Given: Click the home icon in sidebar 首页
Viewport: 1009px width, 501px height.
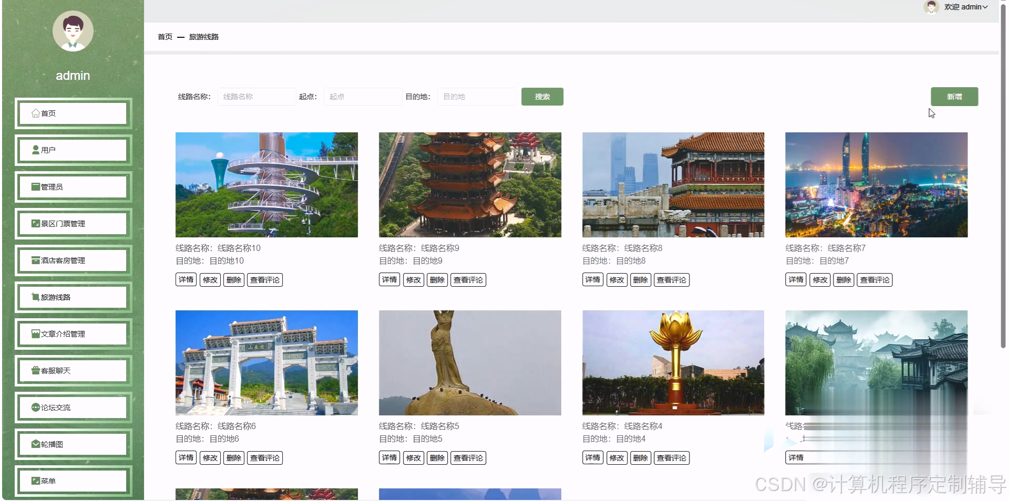Looking at the screenshot, I should tap(36, 113).
